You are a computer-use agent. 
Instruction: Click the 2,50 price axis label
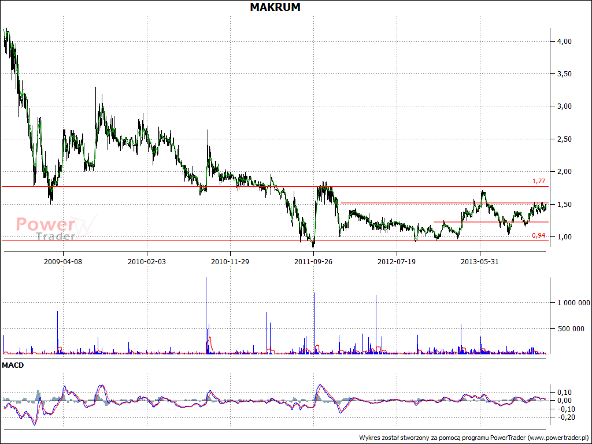564,139
